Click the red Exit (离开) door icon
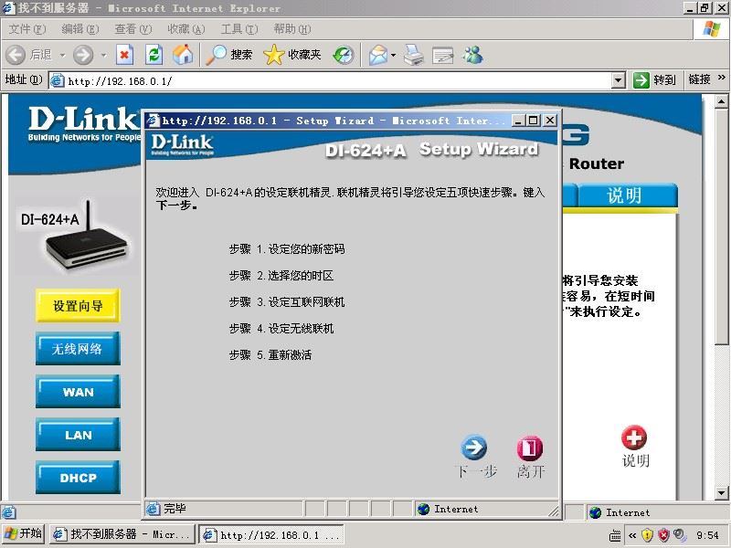Viewport: 731px width, 548px height. pos(530,448)
